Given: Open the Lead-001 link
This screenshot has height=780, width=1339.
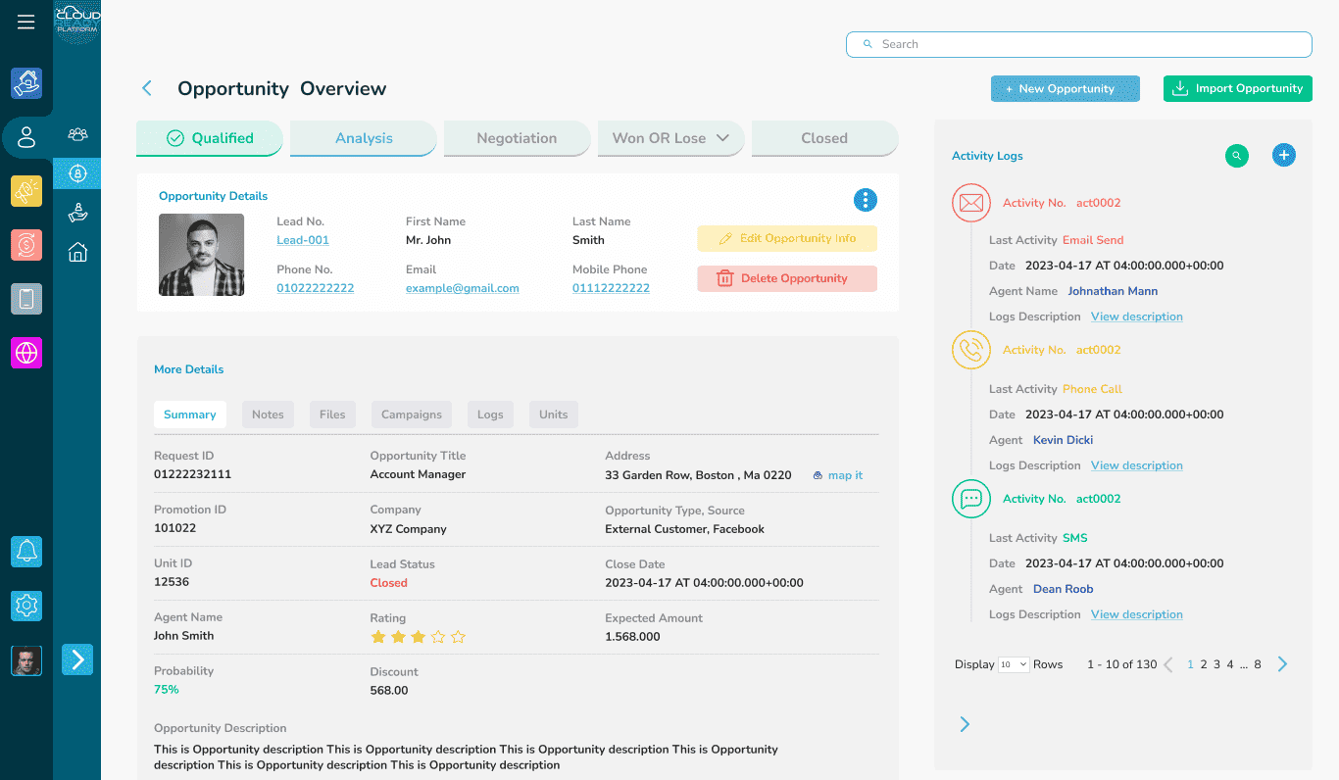Looking at the screenshot, I should [303, 240].
